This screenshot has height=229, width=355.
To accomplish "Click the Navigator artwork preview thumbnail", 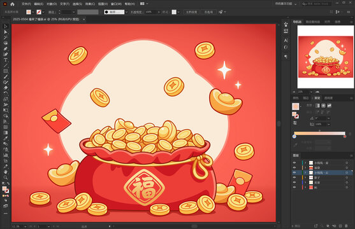I will (x=326, y=57).
